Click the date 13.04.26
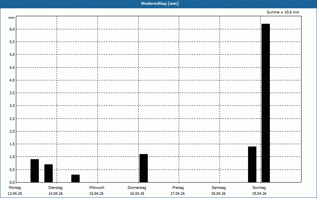 tap(15, 194)
